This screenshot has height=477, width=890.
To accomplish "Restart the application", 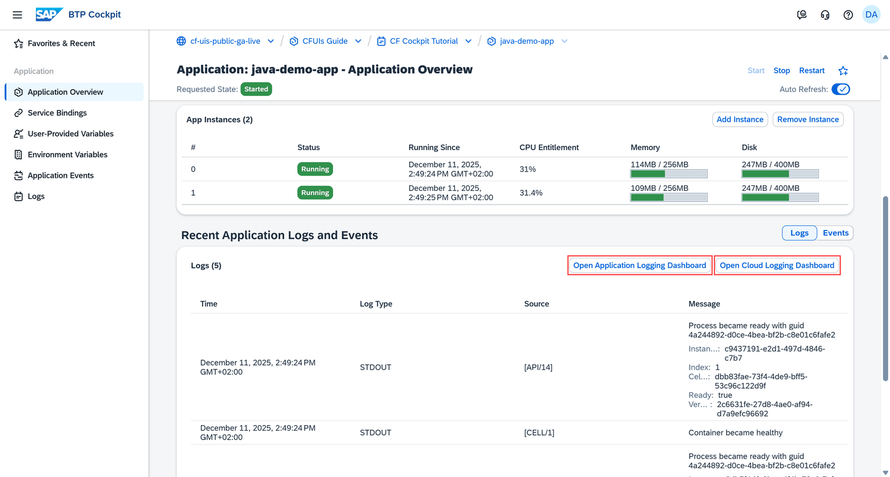I will click(812, 70).
